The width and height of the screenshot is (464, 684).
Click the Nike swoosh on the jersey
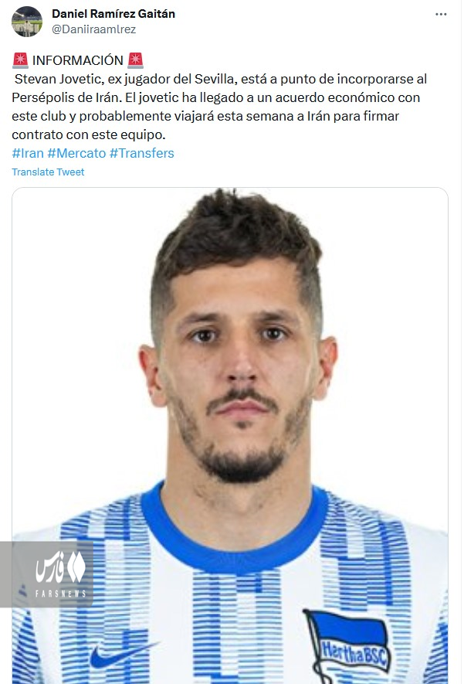coord(123,653)
